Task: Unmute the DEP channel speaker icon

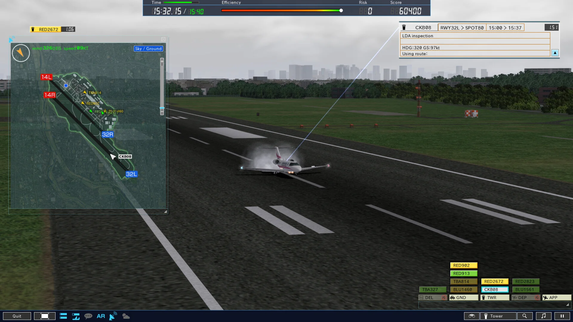Action: click(537, 298)
